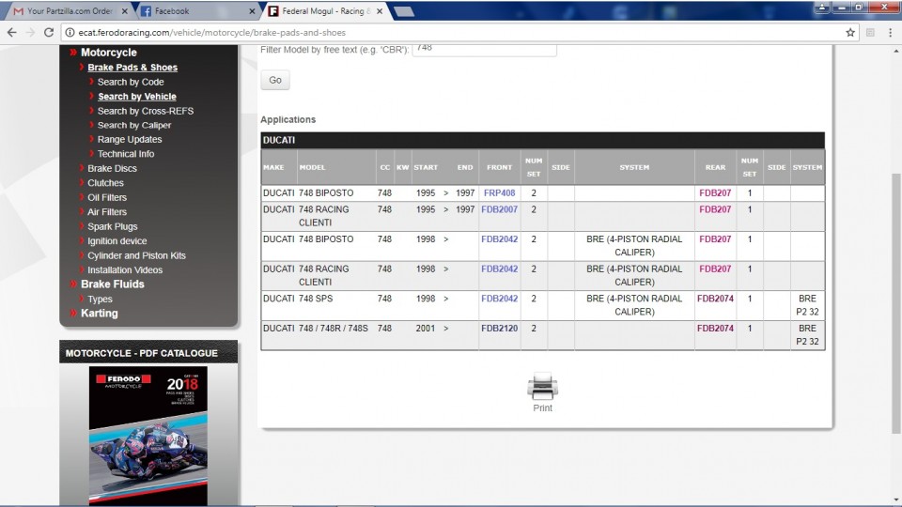Click the DUCATI table title bar
The image size is (902, 507).
pyautogui.click(x=542, y=140)
